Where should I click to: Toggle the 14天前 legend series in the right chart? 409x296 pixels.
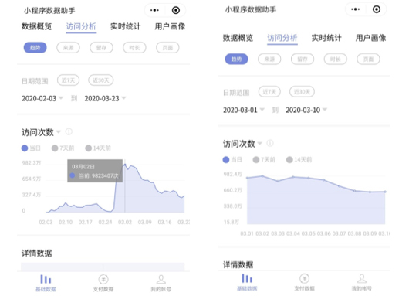[299, 160]
